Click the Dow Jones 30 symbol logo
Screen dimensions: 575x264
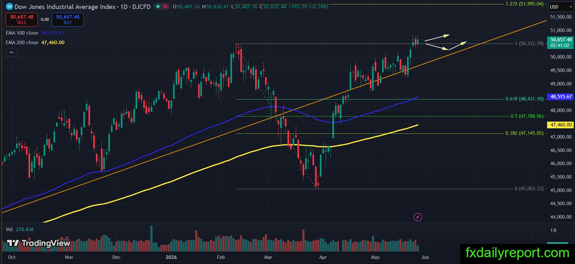coord(9,6)
